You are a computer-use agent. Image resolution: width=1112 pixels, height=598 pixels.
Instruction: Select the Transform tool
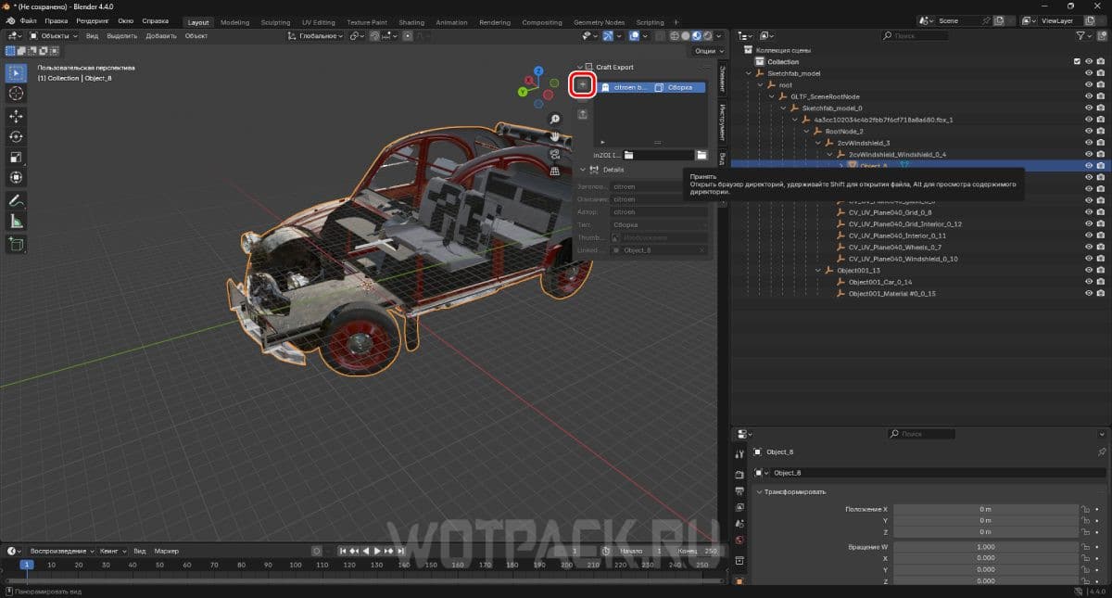(16, 177)
